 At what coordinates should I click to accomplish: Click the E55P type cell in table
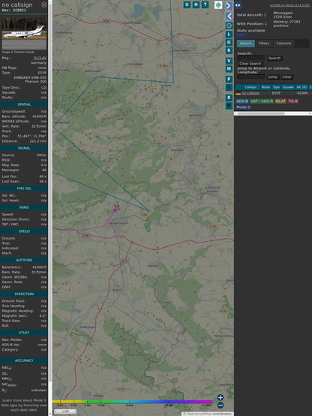(276, 93)
